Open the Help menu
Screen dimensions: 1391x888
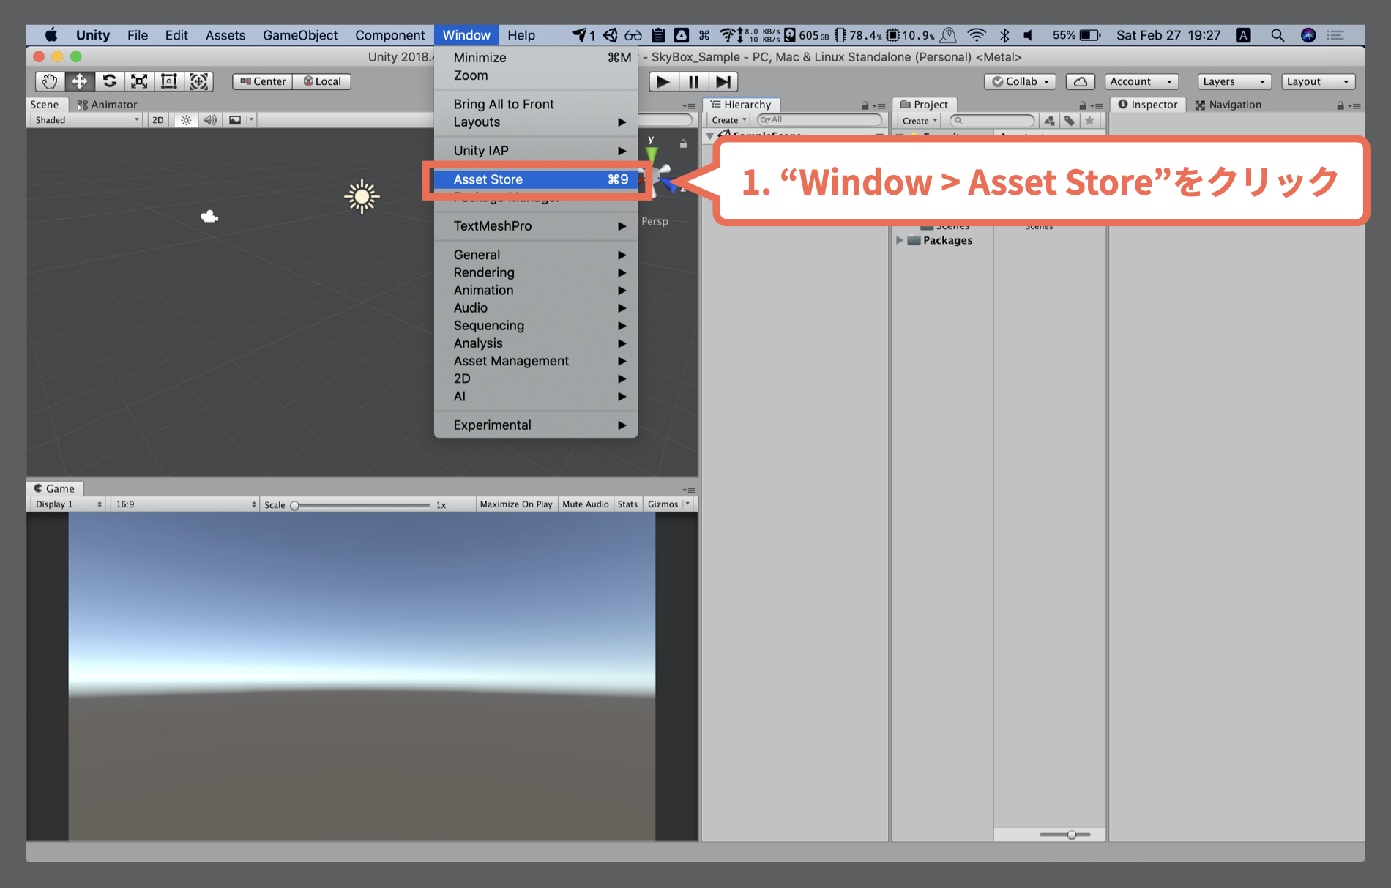[521, 35]
